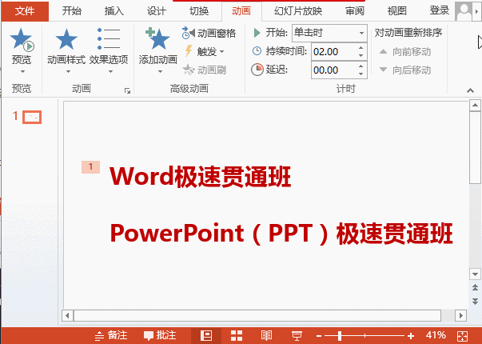Open the Start (开始) timing dropdown
The height and width of the screenshot is (344, 482).
pos(328,33)
